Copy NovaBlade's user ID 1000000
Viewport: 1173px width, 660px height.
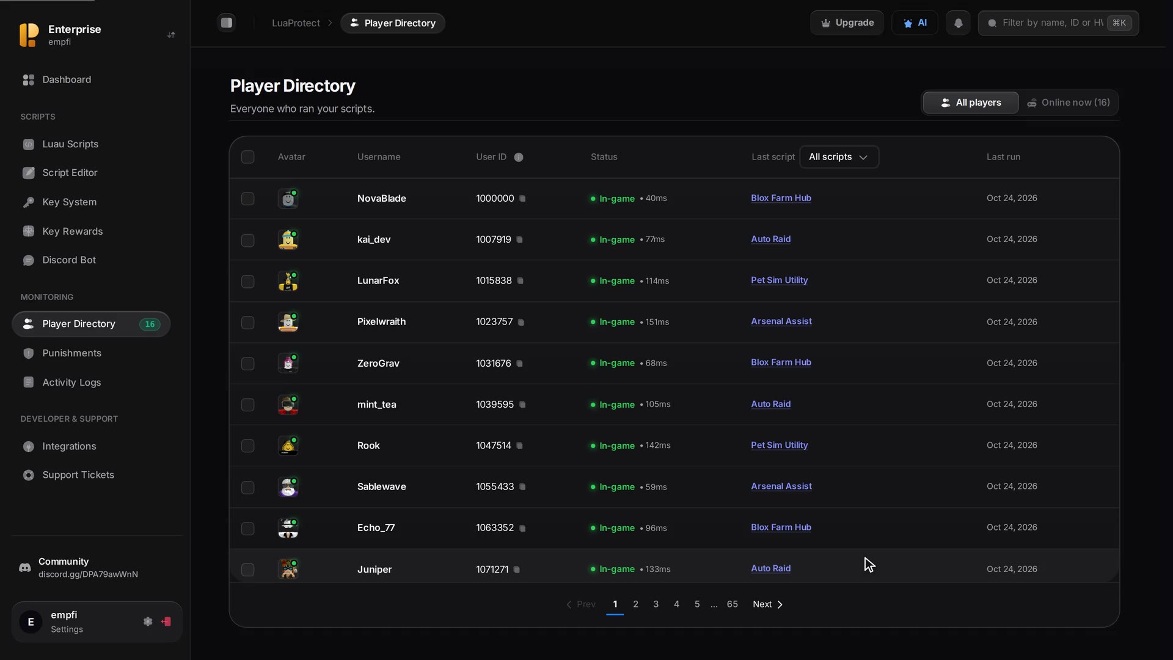(x=522, y=199)
